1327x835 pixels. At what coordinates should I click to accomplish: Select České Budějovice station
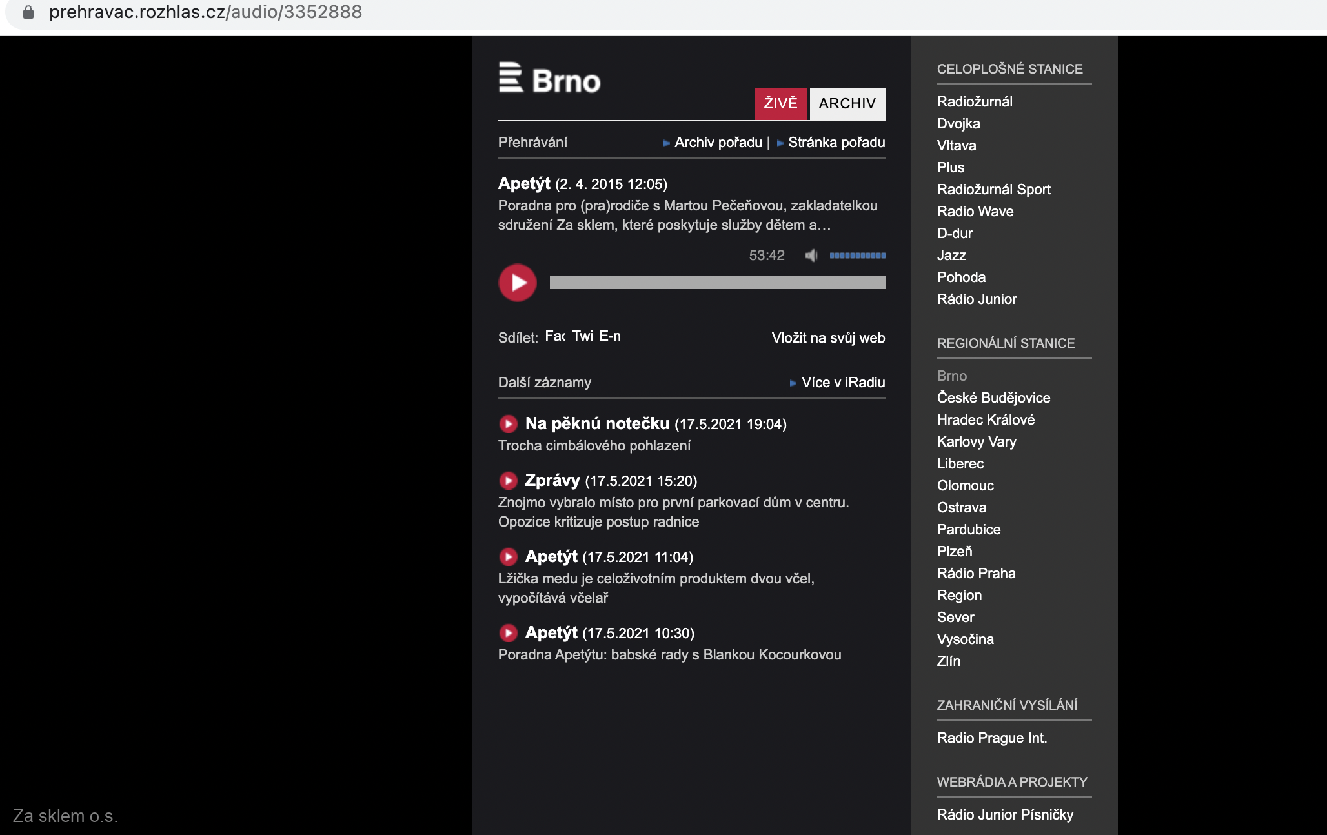(993, 398)
